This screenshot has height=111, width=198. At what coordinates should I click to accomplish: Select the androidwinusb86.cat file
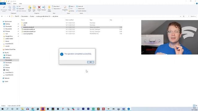click(29, 29)
